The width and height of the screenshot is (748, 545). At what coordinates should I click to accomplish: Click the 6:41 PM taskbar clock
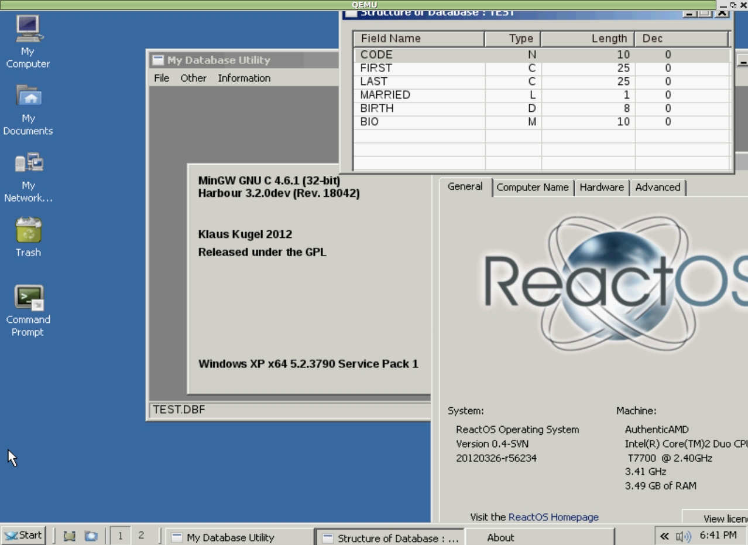coord(718,535)
